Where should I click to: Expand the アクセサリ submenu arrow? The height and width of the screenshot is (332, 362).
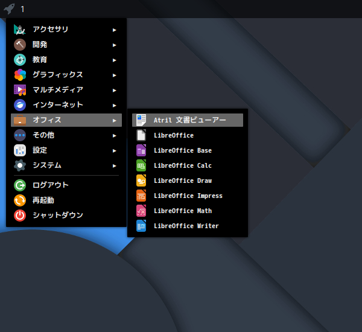(114, 30)
